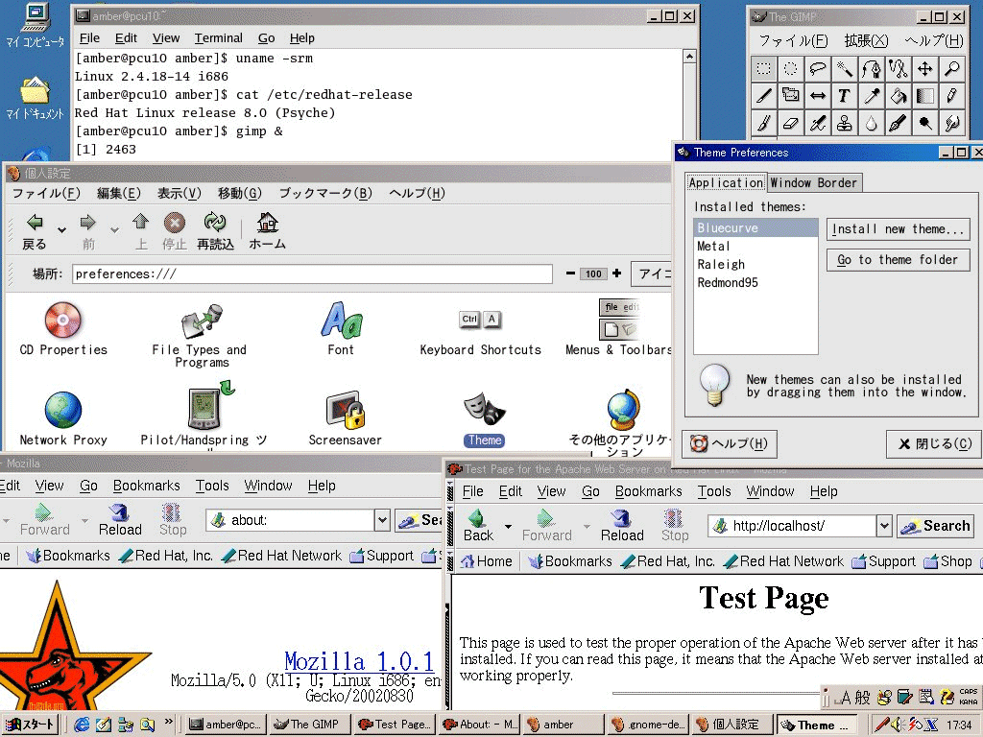
Task: Choose the Airbrush tool in GIMP
Action: 818,123
